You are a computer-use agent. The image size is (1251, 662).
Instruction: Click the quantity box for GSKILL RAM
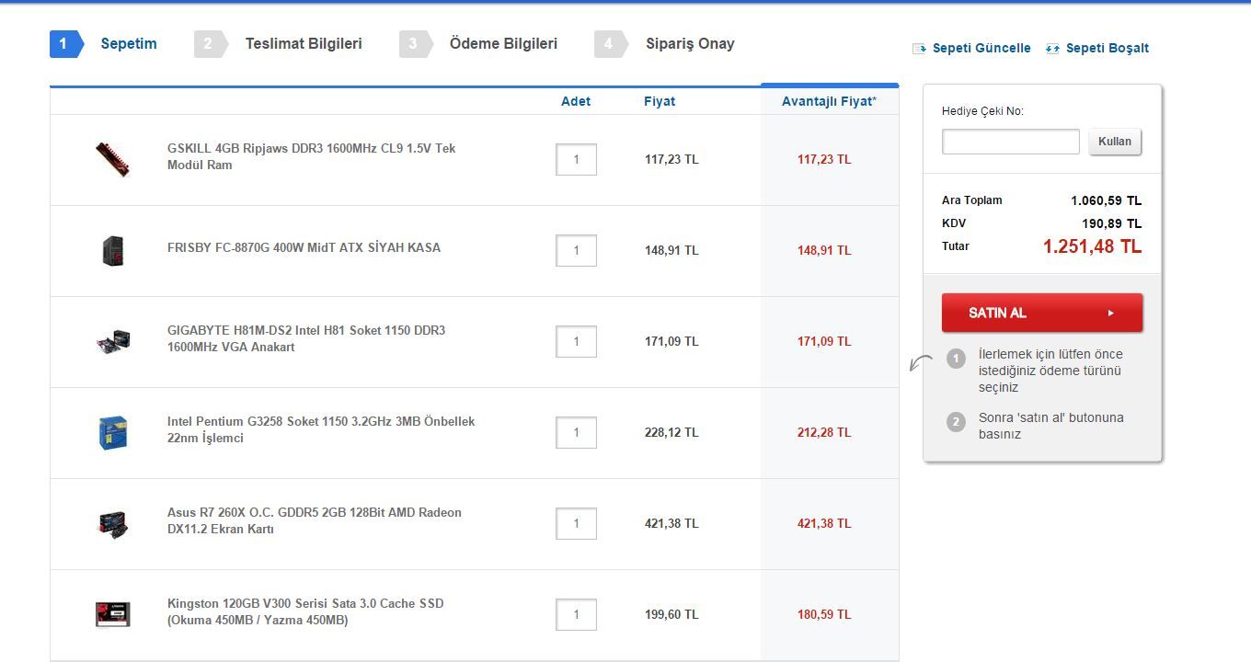tap(576, 159)
